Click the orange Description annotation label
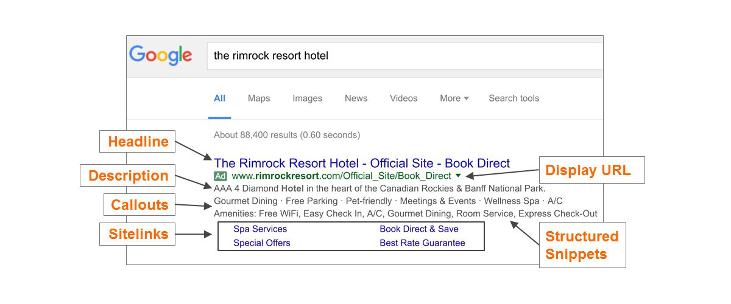 click(129, 176)
